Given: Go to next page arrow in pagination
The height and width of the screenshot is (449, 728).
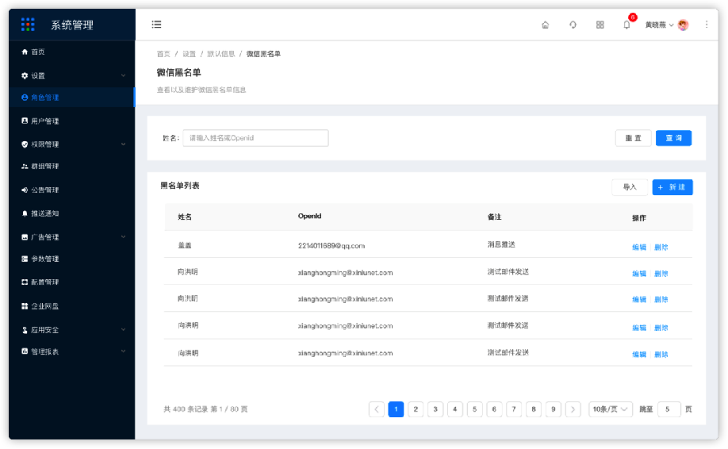Looking at the screenshot, I should point(573,409).
